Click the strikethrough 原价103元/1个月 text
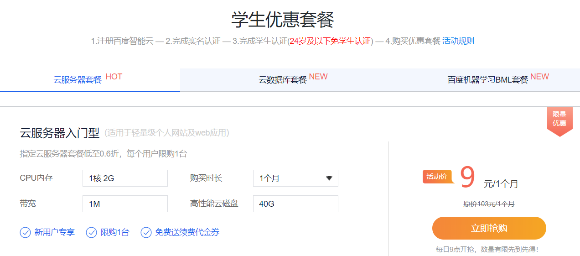 (x=489, y=204)
